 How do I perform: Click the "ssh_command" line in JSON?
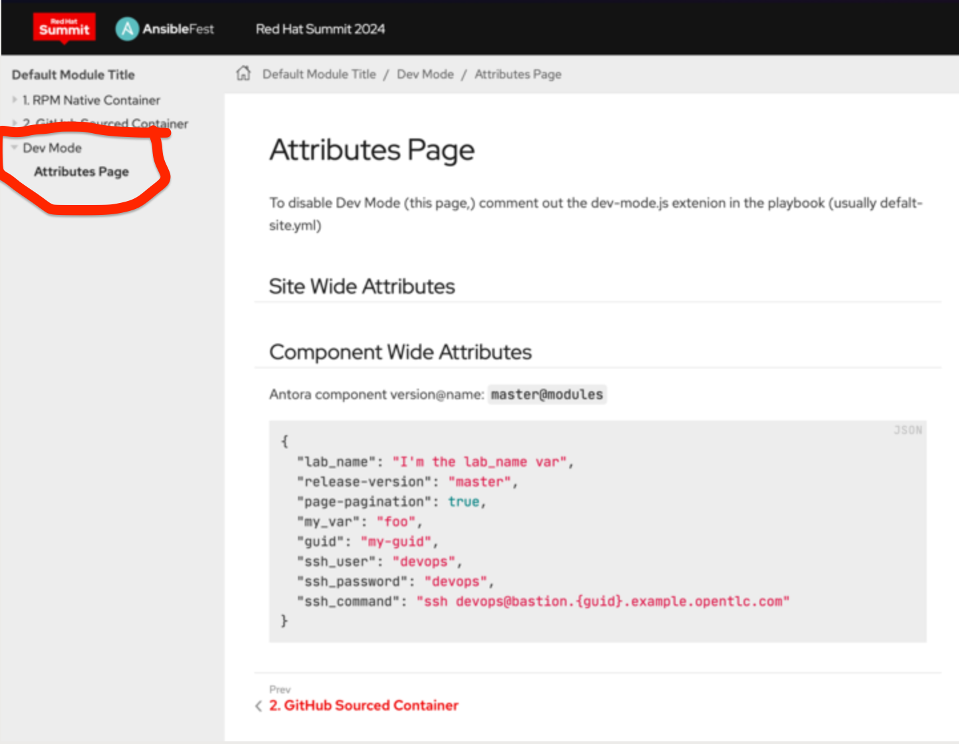click(543, 602)
